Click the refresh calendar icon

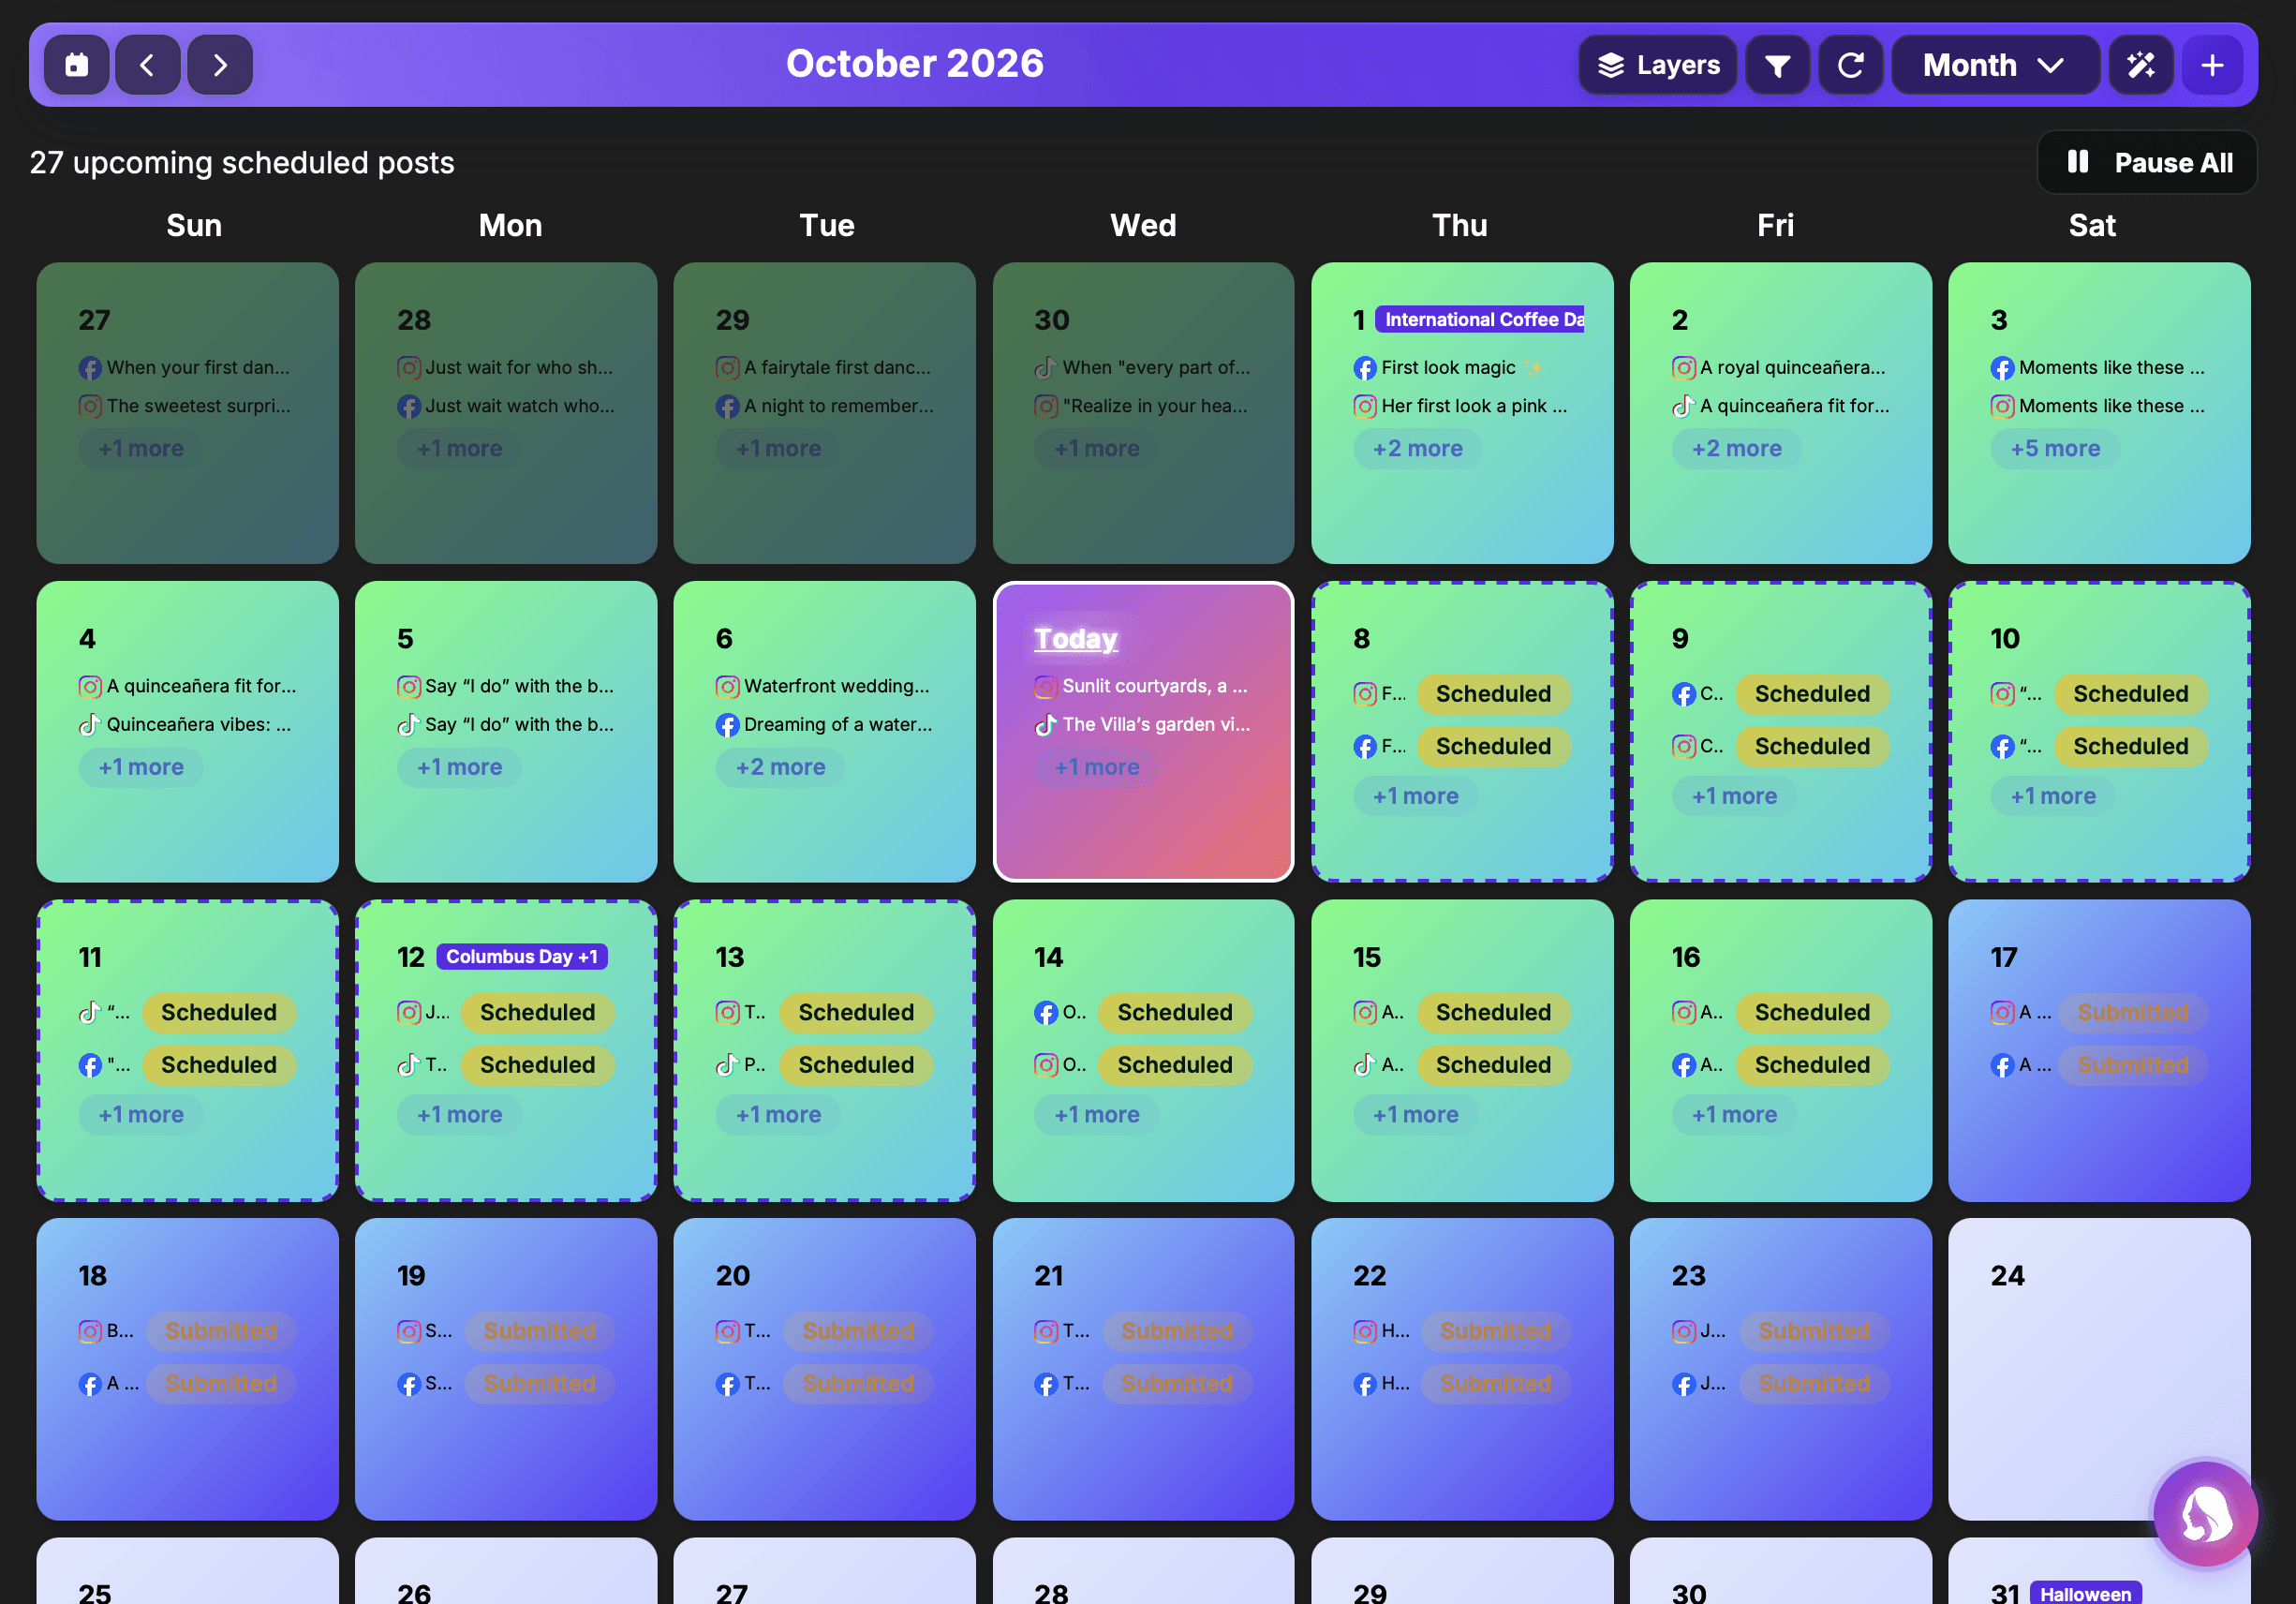click(x=1850, y=65)
